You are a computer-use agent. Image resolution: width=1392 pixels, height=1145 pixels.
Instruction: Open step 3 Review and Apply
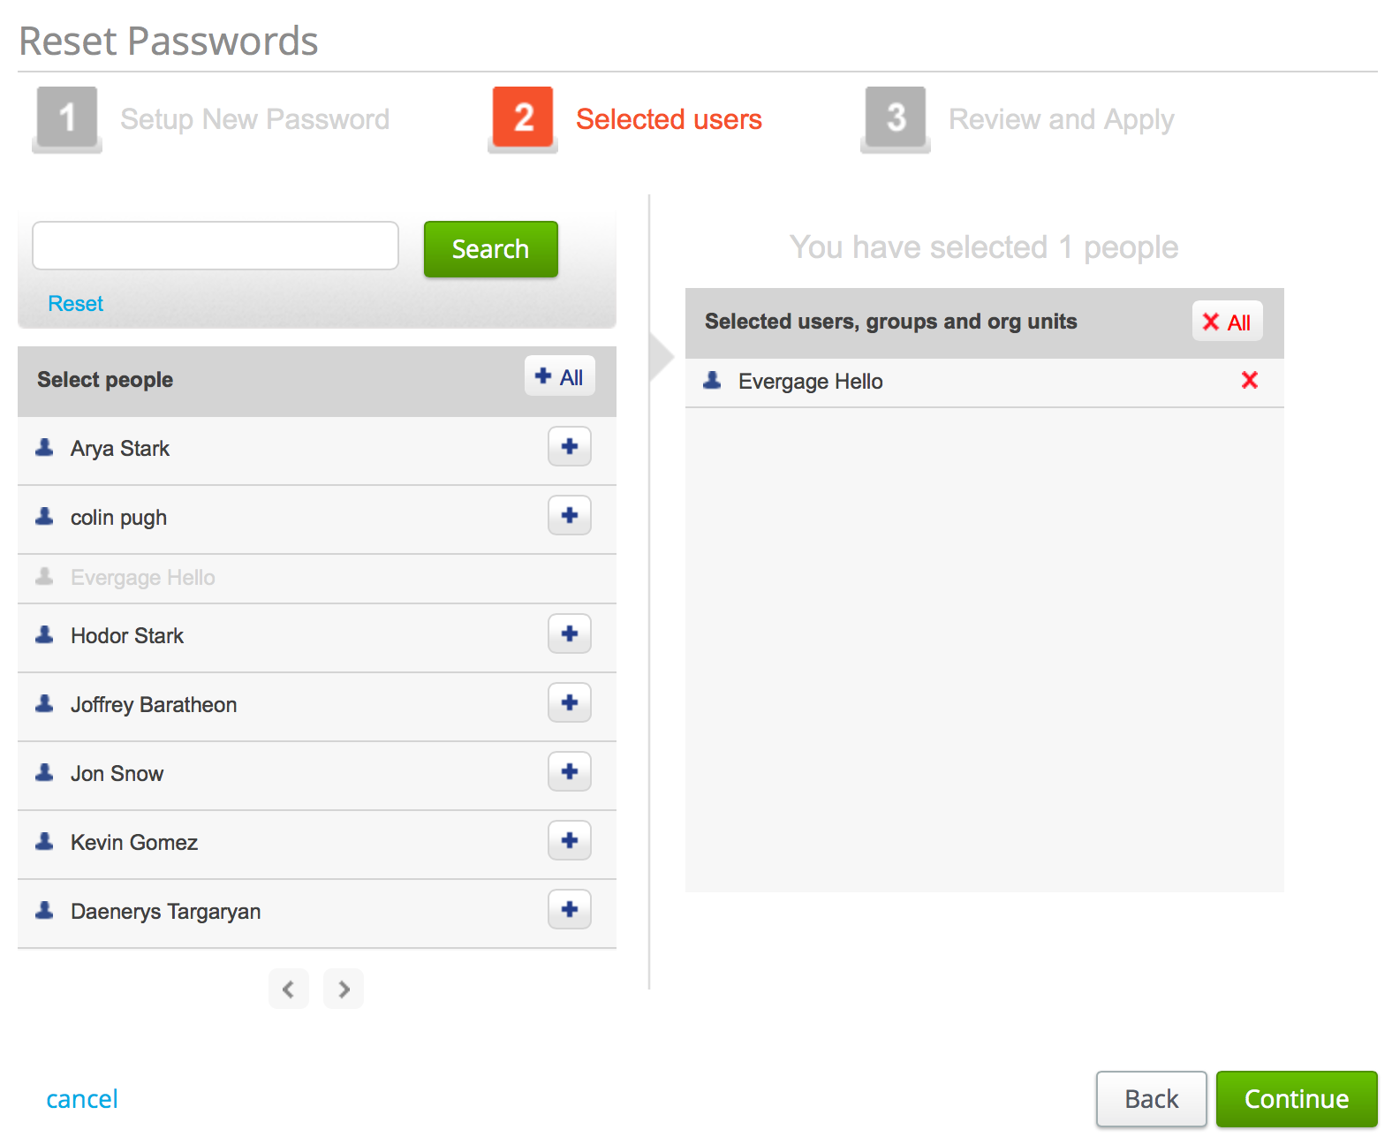click(x=1018, y=119)
